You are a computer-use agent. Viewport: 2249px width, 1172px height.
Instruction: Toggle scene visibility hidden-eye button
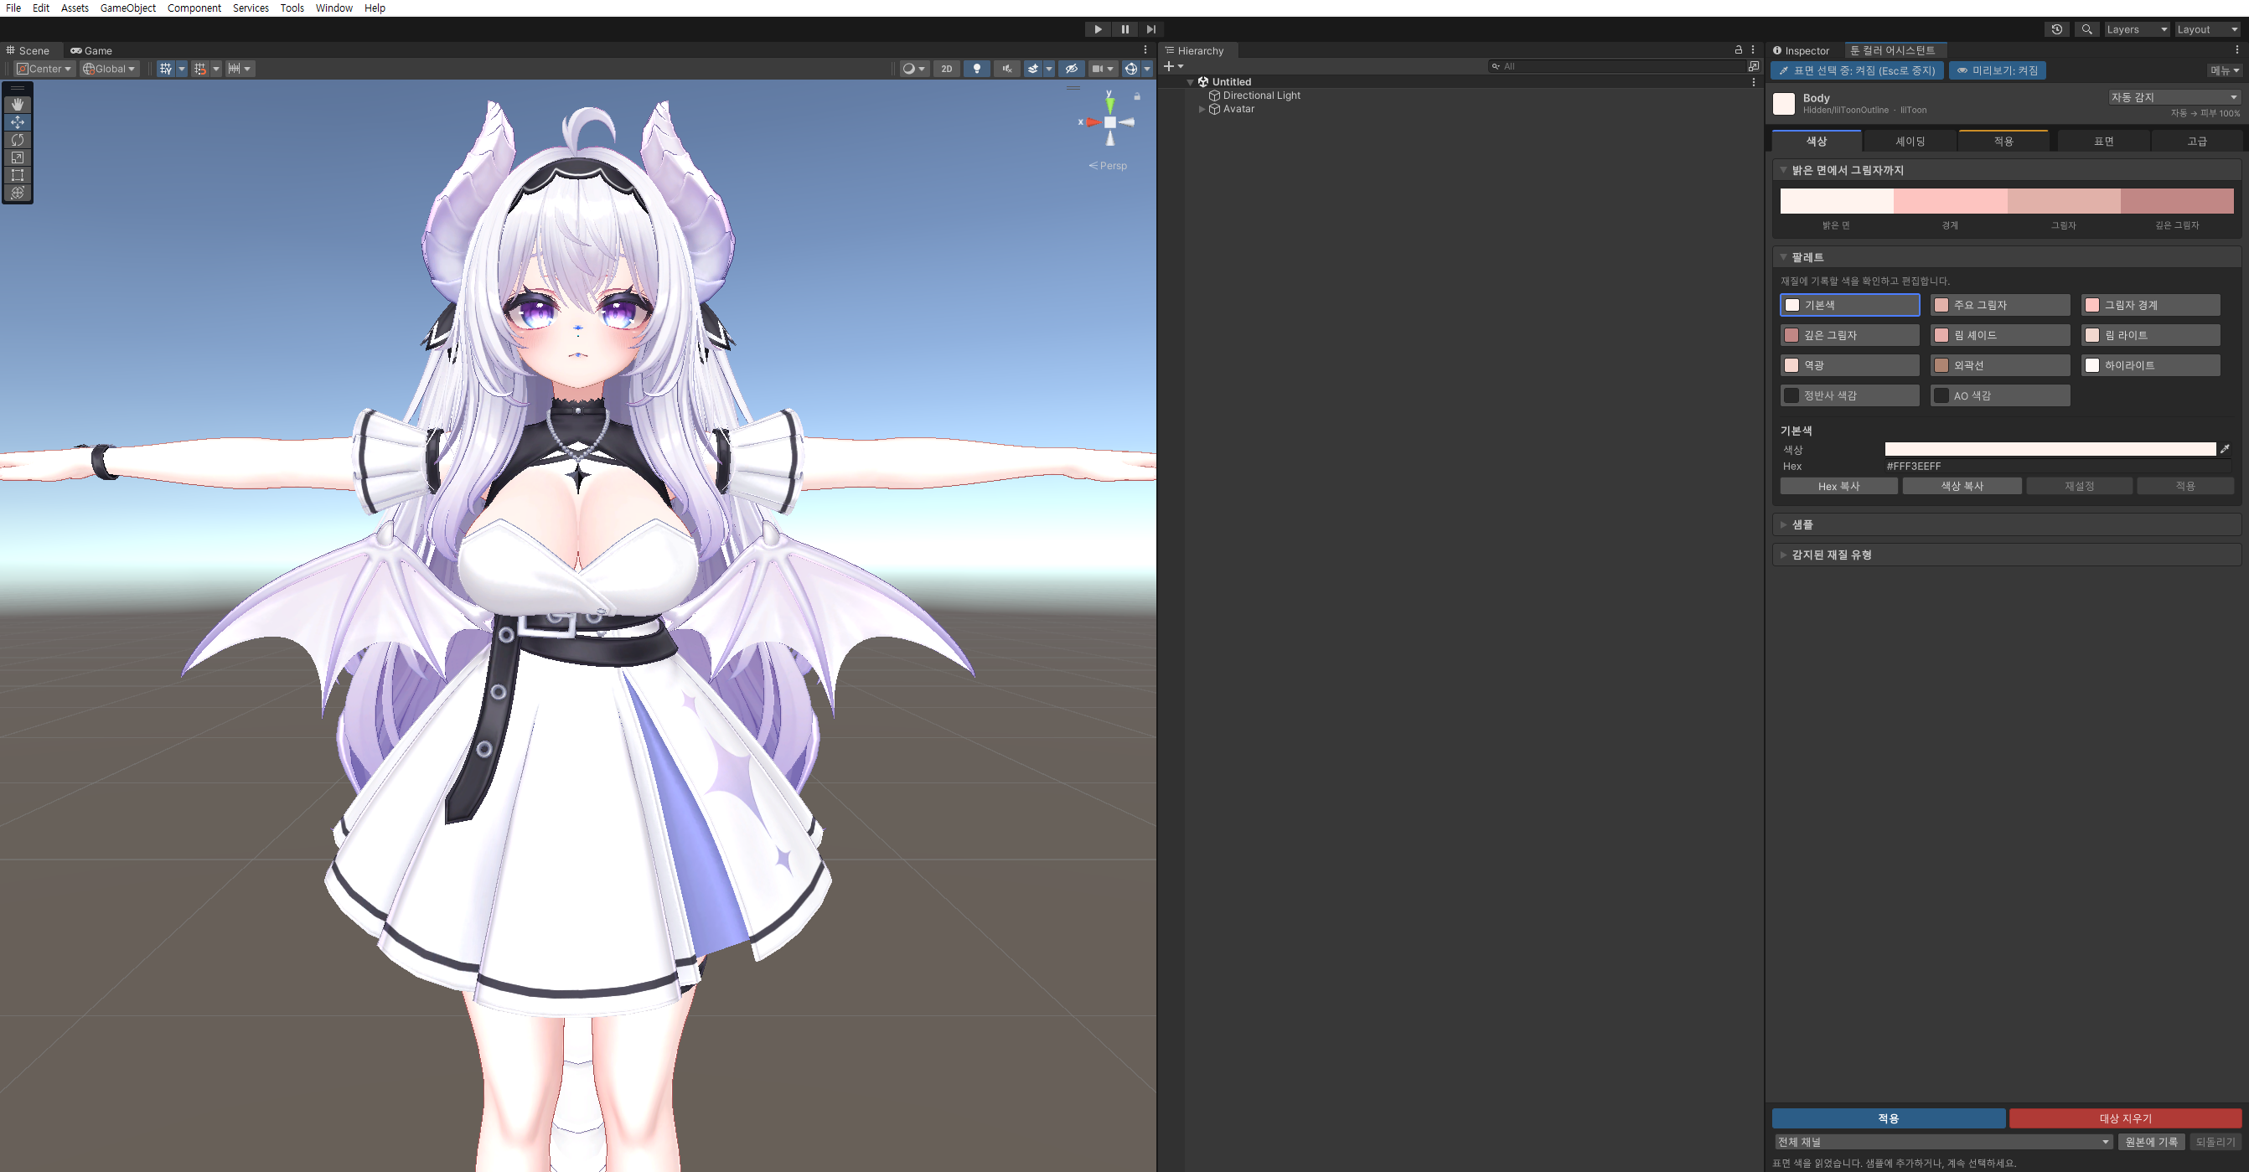coord(1071,68)
